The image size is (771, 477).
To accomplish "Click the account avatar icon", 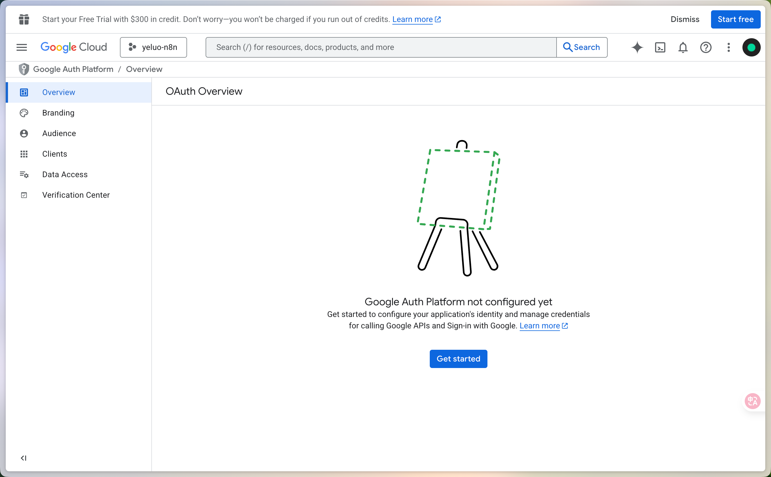I will (x=751, y=47).
